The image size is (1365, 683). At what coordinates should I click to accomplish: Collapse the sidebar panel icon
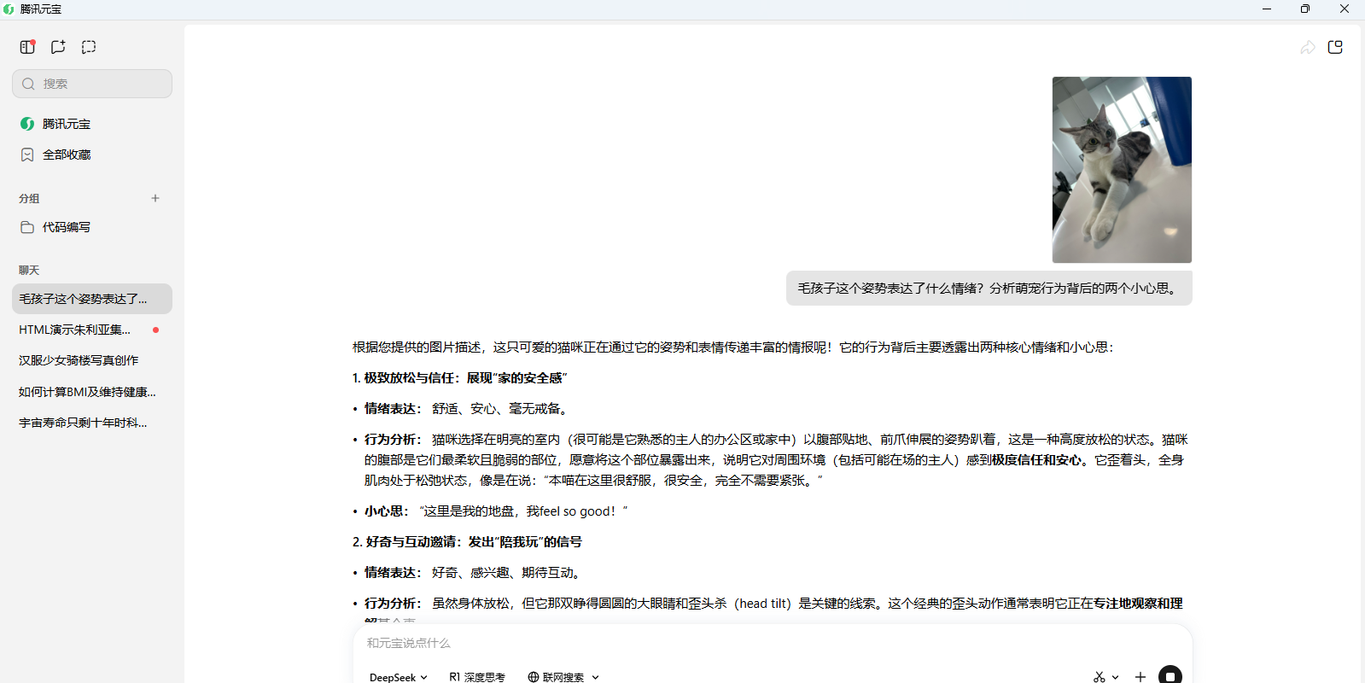tap(27, 47)
